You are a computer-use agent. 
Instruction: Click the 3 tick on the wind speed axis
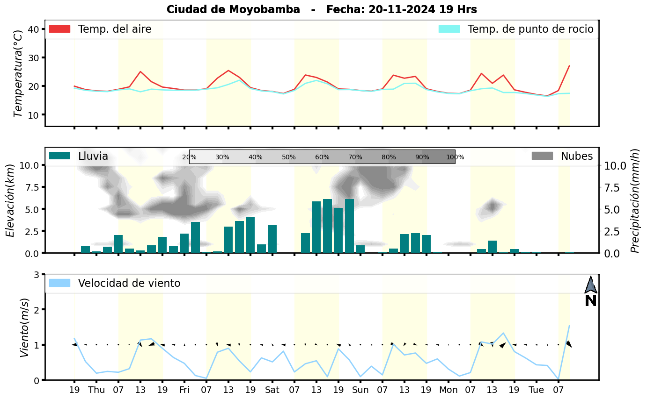point(37,275)
